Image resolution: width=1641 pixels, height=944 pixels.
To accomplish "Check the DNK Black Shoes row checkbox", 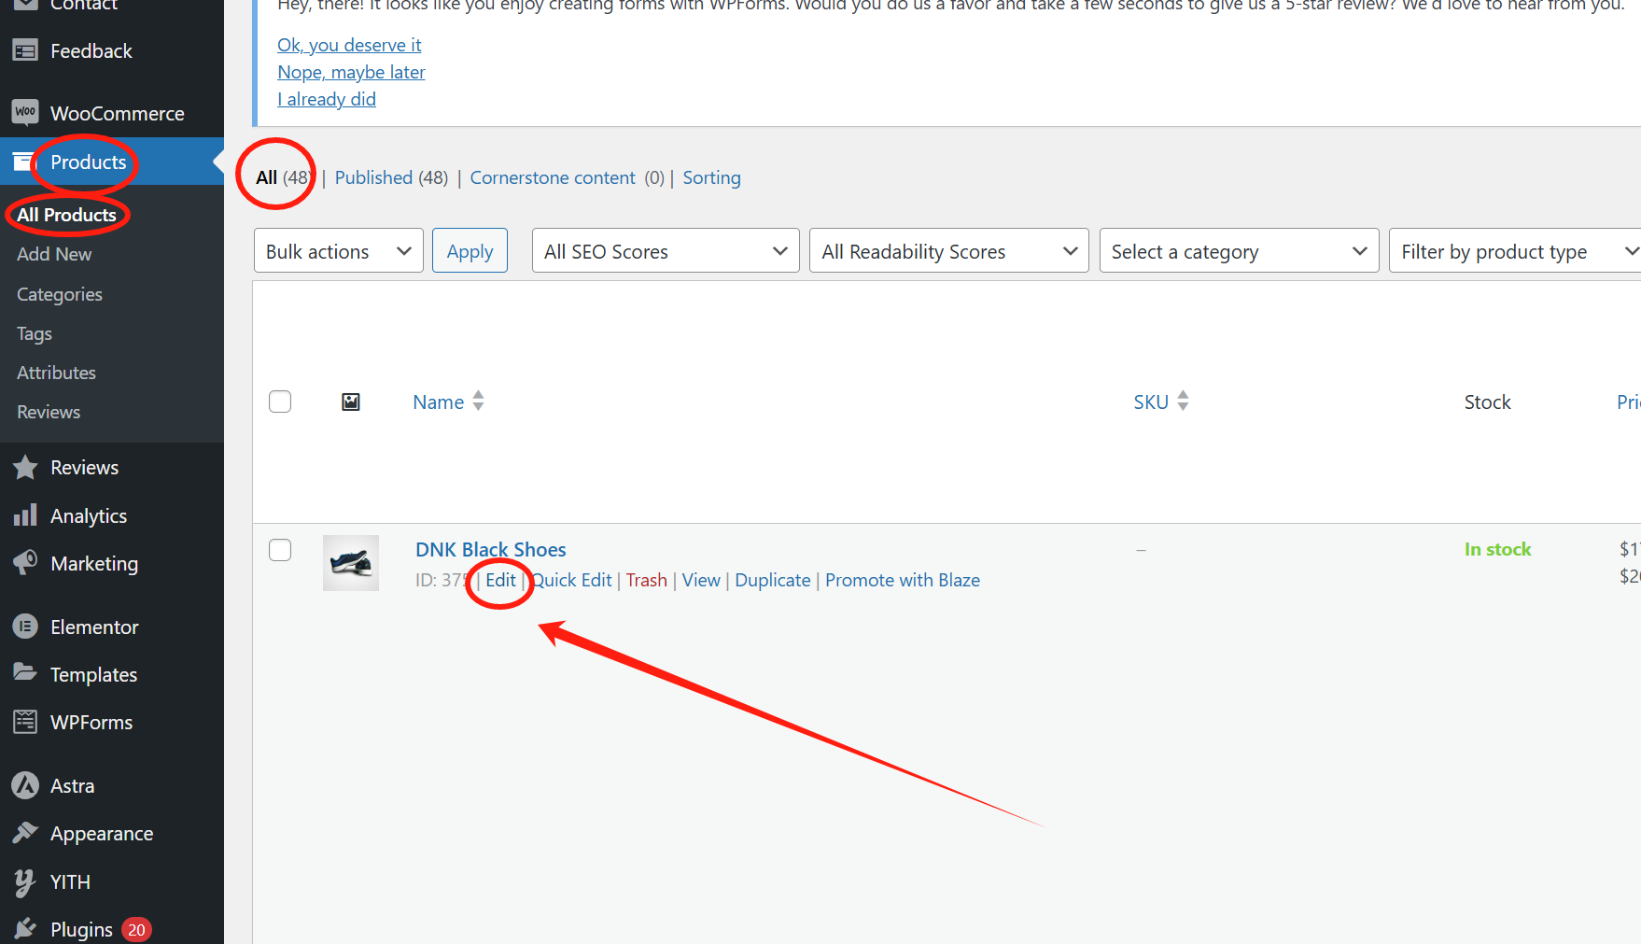I will click(279, 550).
